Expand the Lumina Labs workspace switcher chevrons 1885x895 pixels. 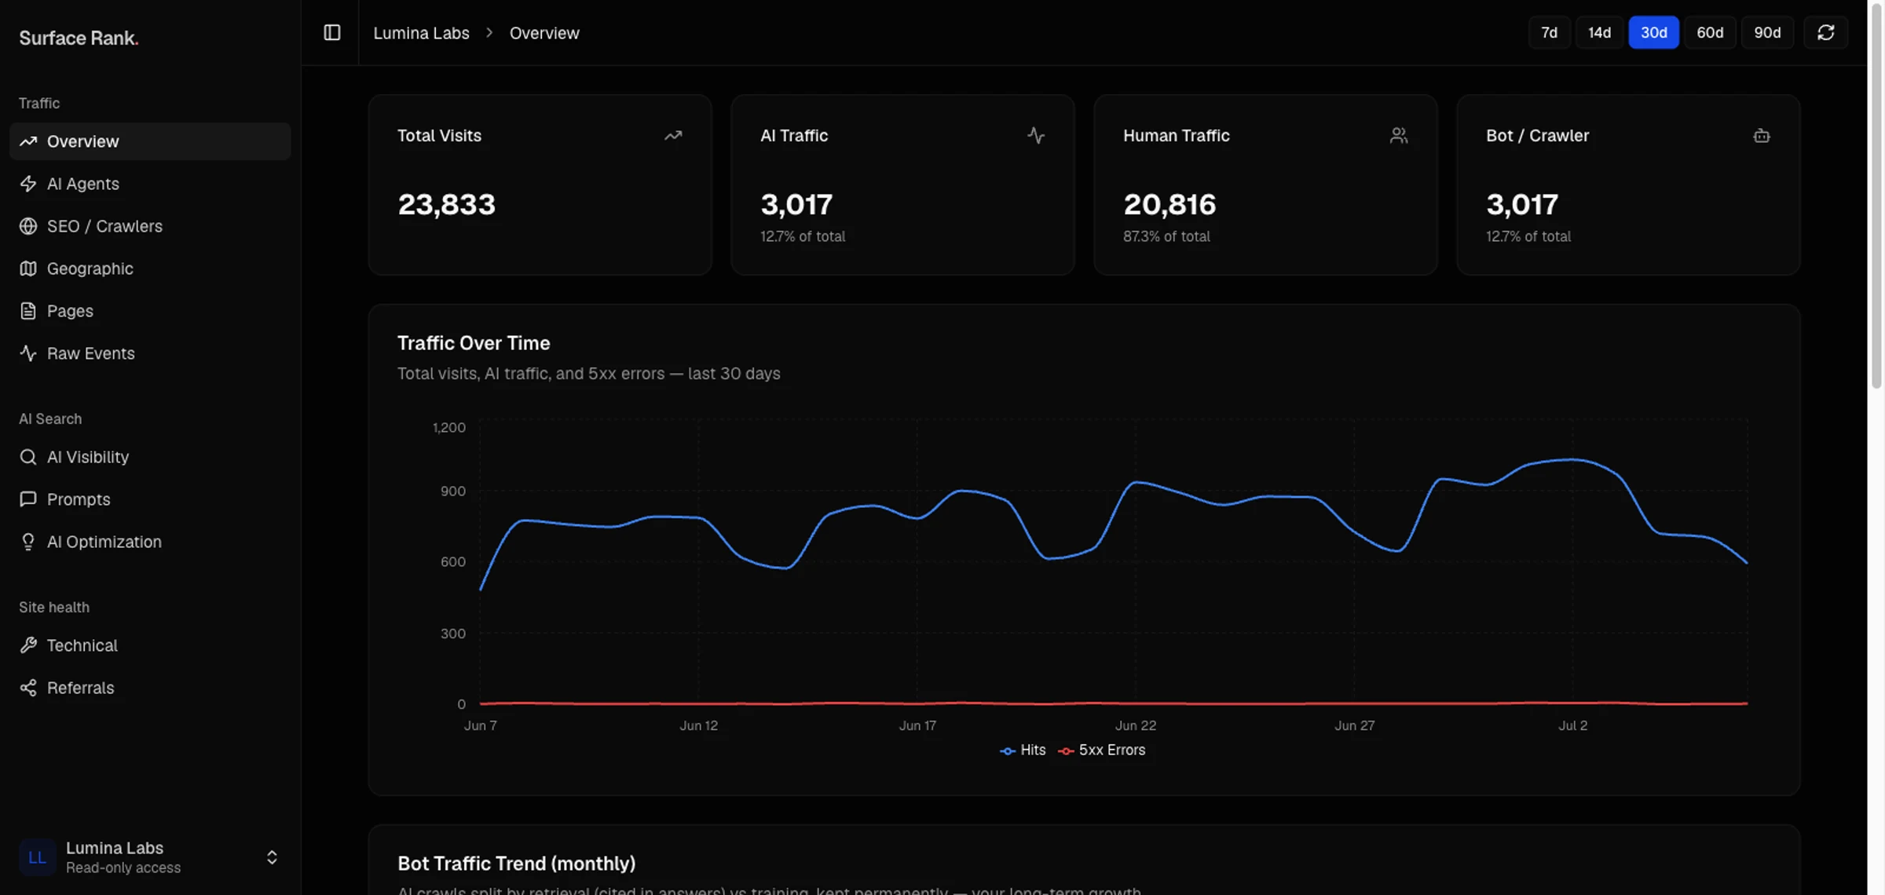click(272, 857)
